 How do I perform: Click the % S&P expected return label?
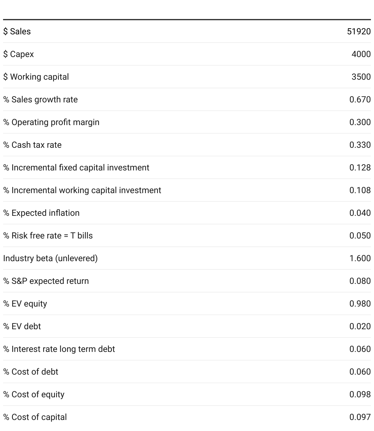click(46, 281)
